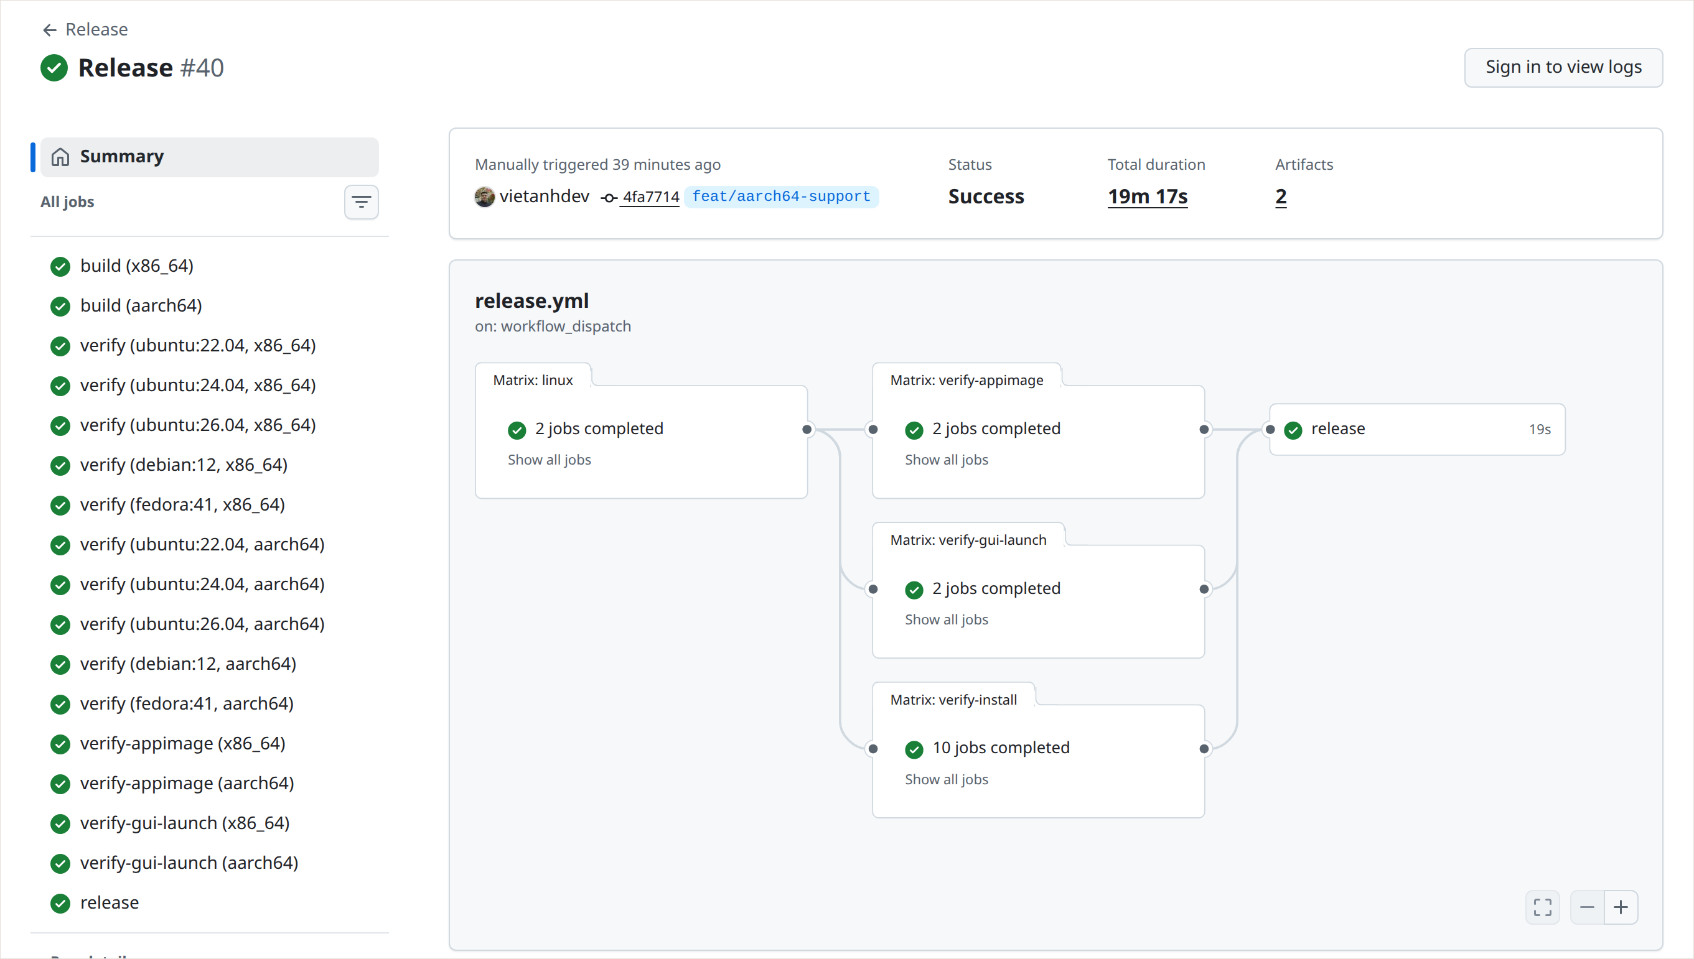This screenshot has width=1694, height=959.
Task: Open the release job in the sidebar
Action: 210,903
